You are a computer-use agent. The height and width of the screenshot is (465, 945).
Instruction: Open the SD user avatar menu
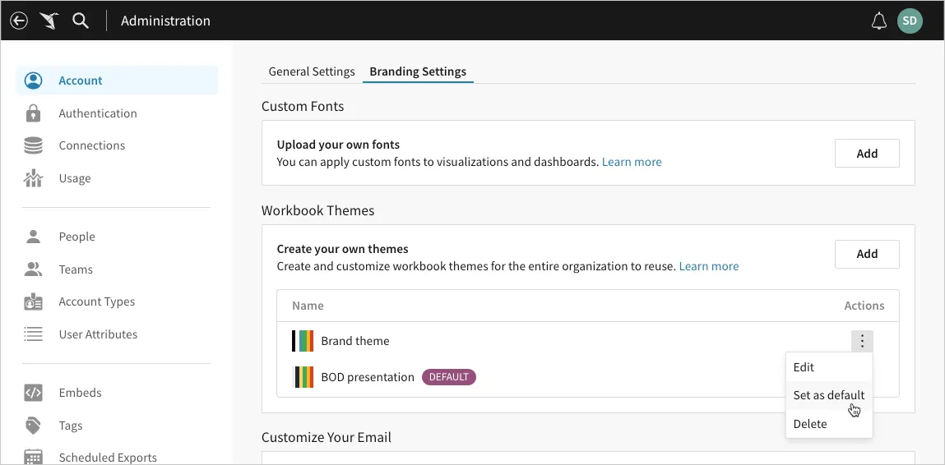point(910,21)
